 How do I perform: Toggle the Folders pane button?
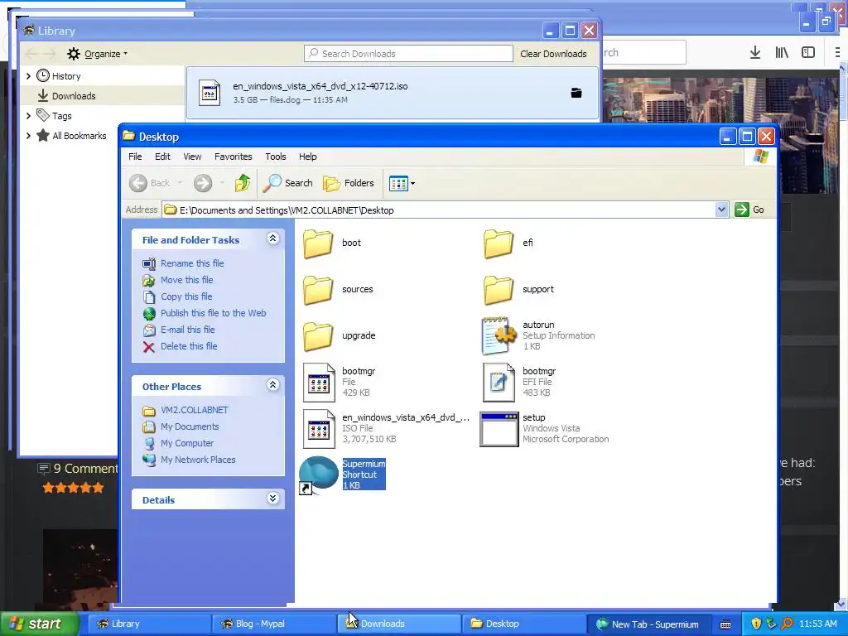coord(349,183)
